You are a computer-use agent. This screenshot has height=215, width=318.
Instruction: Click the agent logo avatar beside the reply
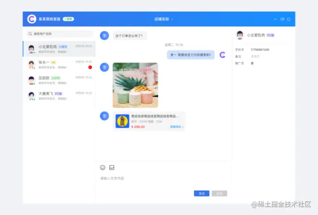point(222,55)
